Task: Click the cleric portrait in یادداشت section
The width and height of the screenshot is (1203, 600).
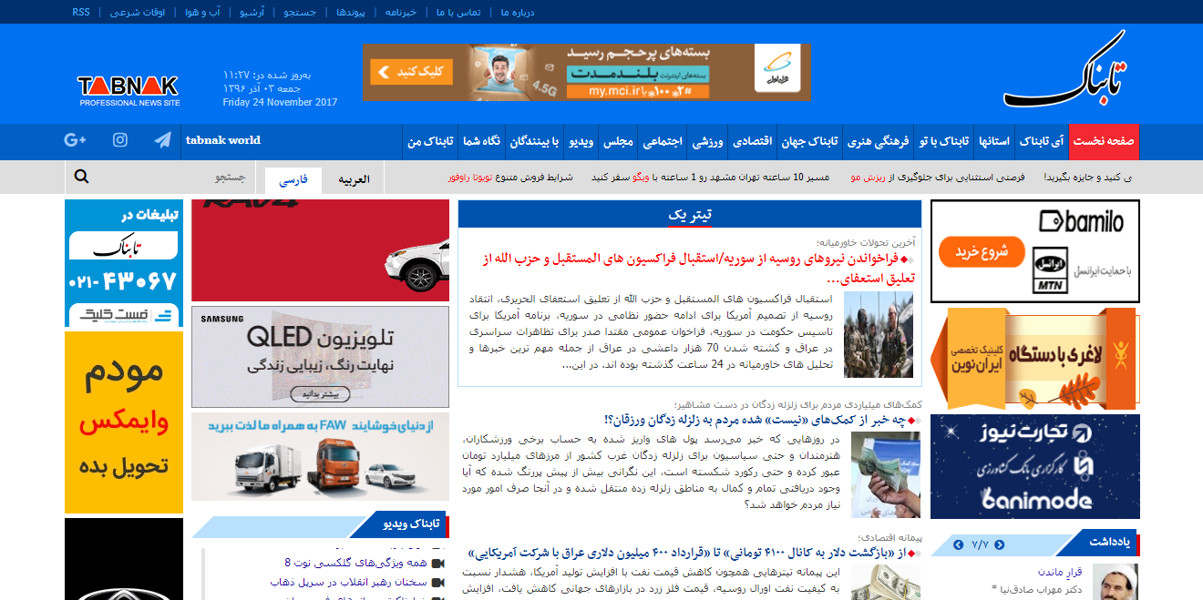Action: [1116, 583]
